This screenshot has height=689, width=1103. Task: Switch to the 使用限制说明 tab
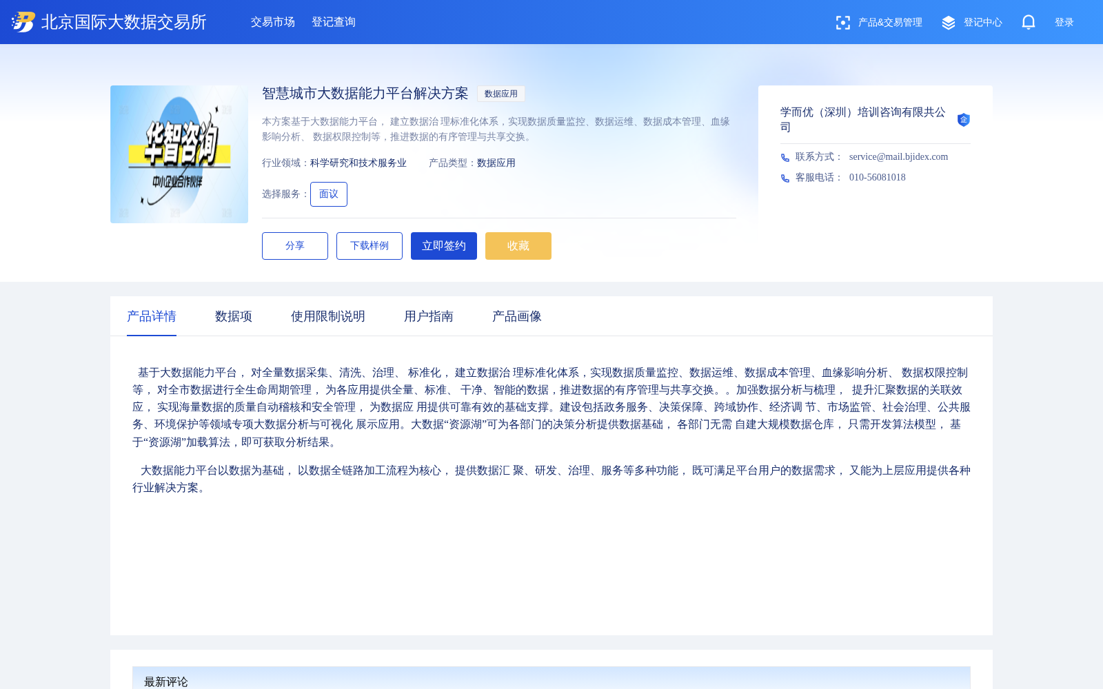328,316
